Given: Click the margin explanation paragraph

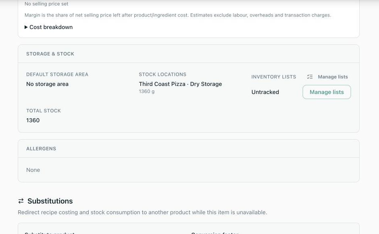Looking at the screenshot, I should tap(178, 15).
